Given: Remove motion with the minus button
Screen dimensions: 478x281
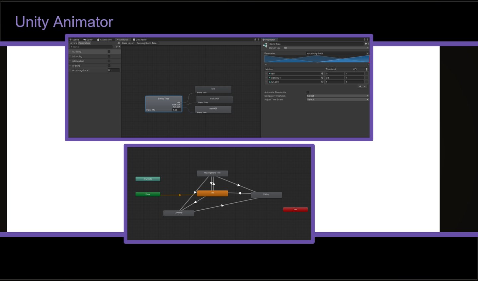Looking at the screenshot, I should [364, 86].
